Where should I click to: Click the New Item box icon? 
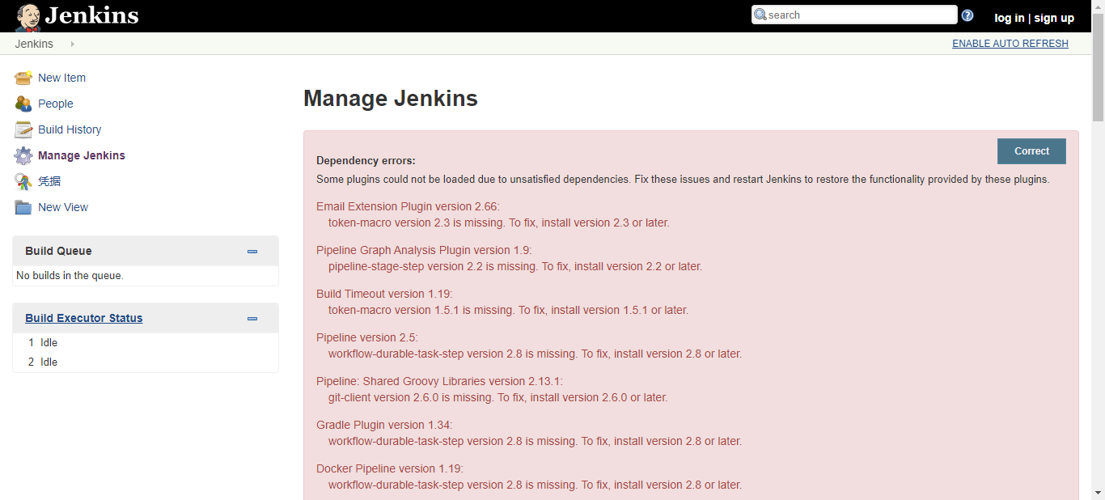coord(23,78)
